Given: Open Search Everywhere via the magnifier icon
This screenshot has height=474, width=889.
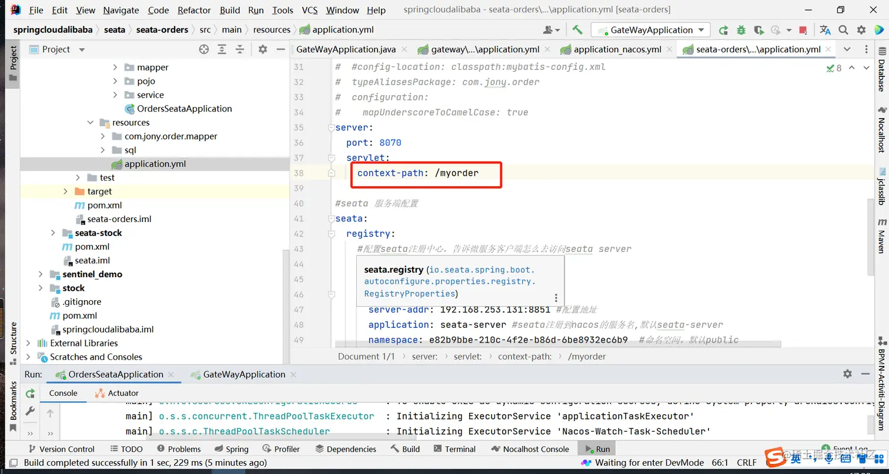Looking at the screenshot, I should click(x=843, y=30).
